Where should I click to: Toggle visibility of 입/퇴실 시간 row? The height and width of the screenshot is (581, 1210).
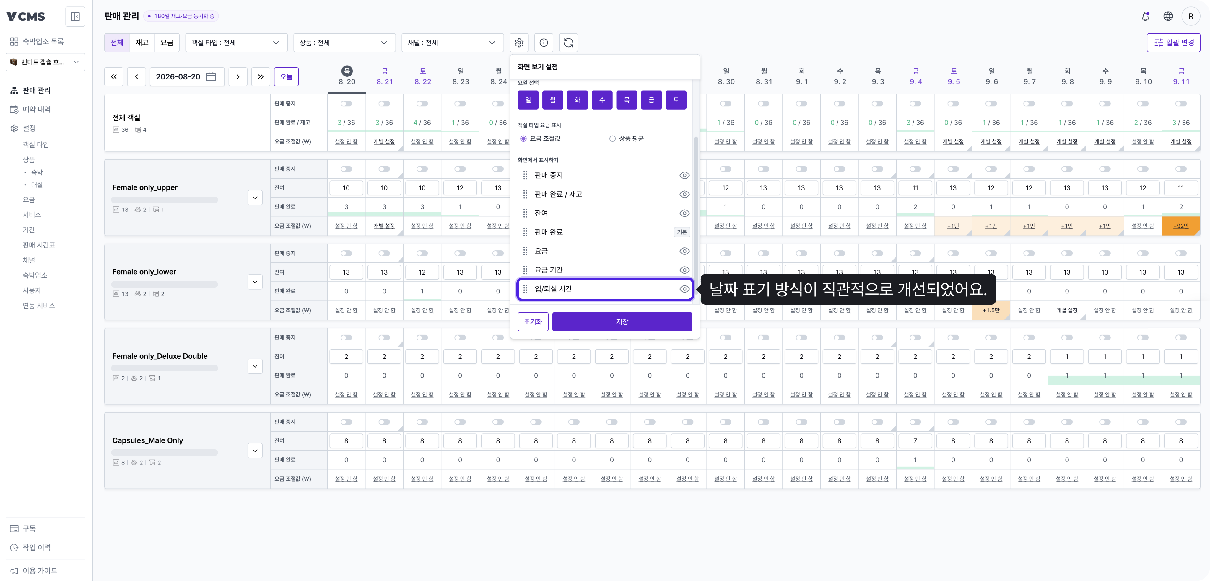(x=684, y=289)
